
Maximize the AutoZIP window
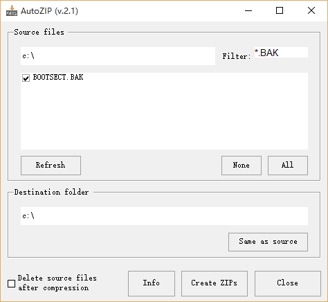tap(280, 10)
